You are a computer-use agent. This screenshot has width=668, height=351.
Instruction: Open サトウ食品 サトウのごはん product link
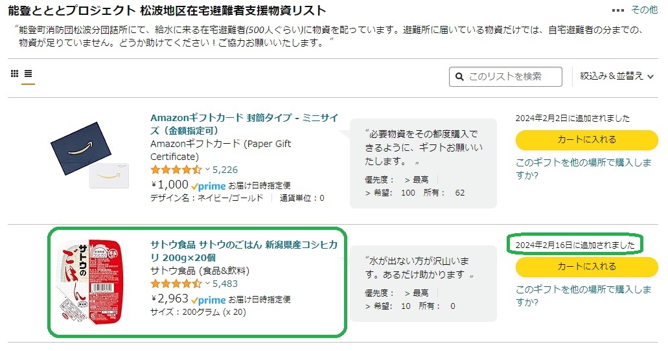pos(244,251)
